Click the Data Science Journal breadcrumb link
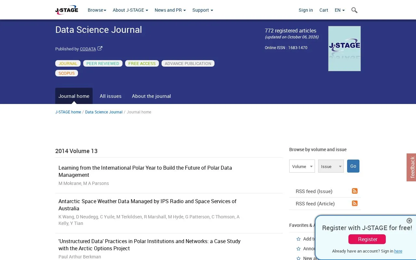The height and width of the screenshot is (260, 416). (x=104, y=112)
